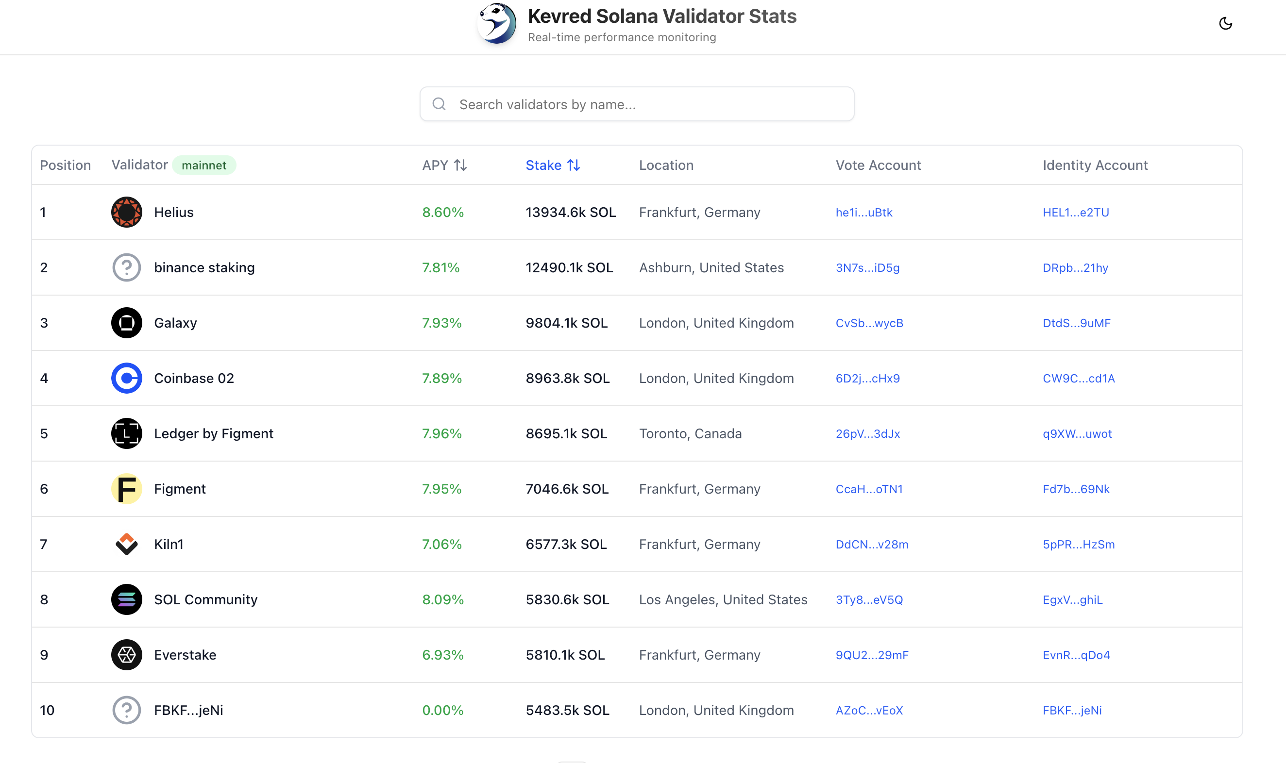Open identity account q9XW...uwot
Viewport: 1286px width, 763px height.
1077,433
